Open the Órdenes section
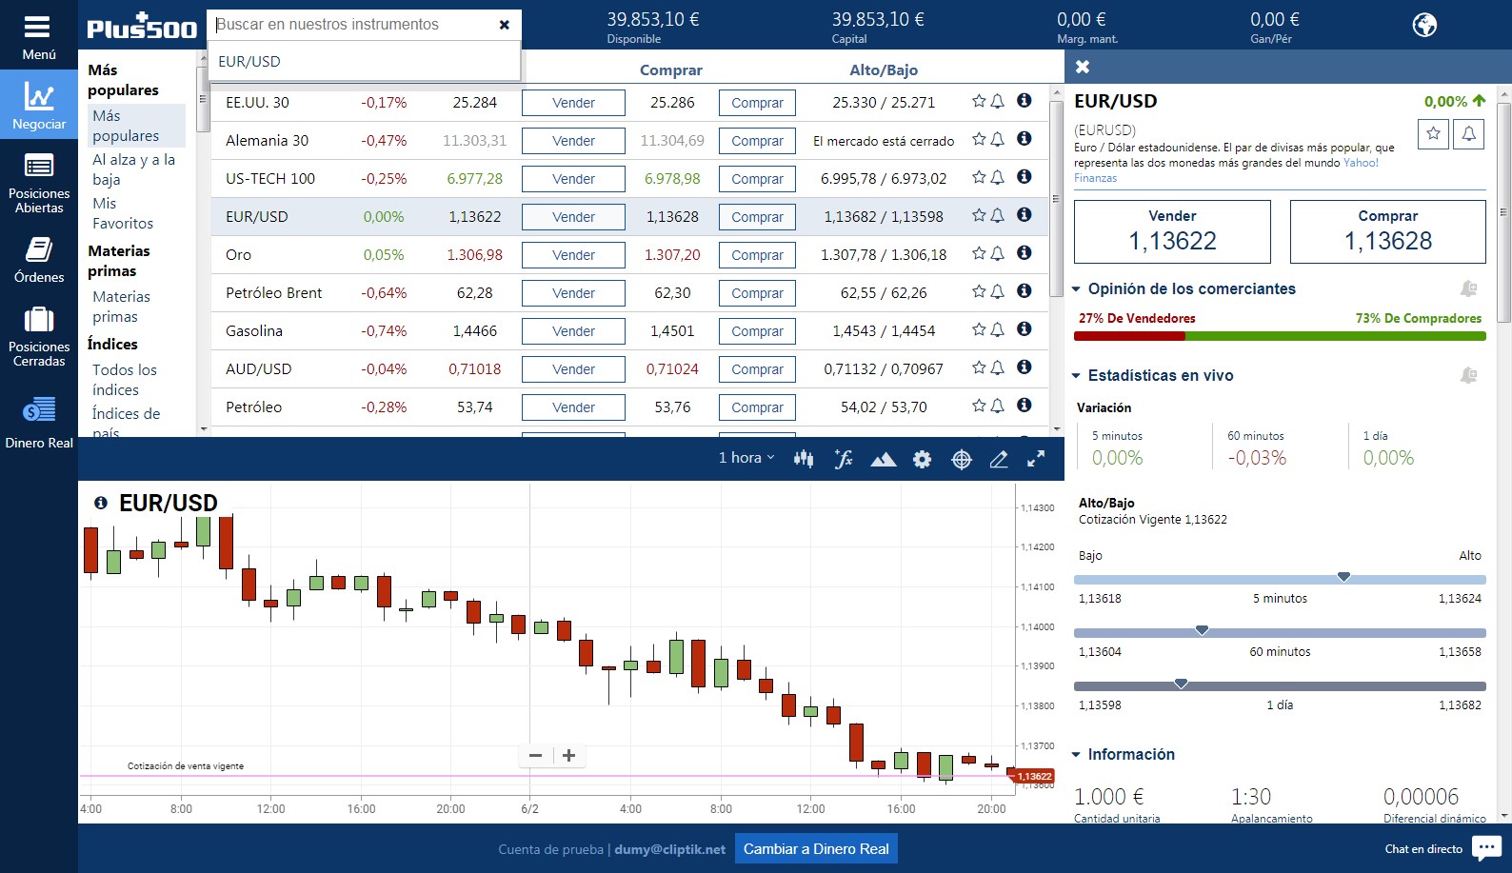 click(x=39, y=260)
